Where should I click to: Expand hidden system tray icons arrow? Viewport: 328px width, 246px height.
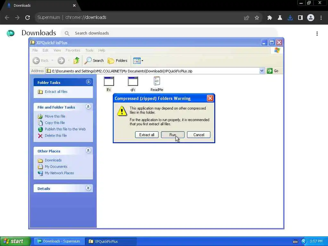coord(304,242)
